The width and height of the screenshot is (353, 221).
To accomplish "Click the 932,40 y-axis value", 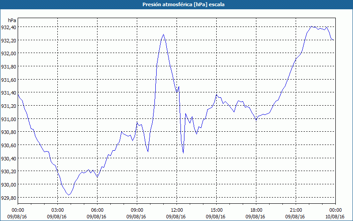I will point(8,27).
